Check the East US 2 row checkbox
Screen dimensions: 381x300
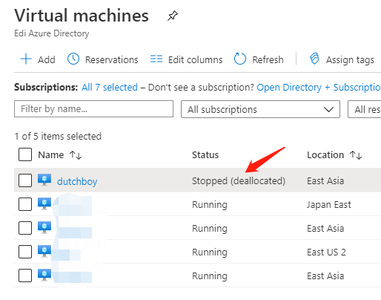point(25,252)
